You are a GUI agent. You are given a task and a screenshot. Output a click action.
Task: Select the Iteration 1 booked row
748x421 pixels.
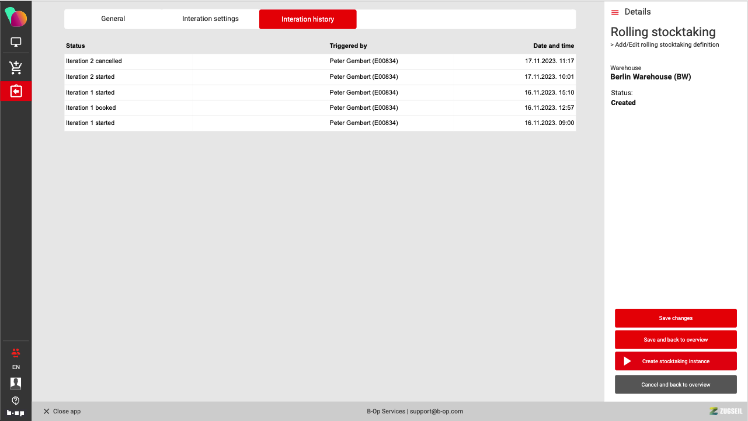320,108
